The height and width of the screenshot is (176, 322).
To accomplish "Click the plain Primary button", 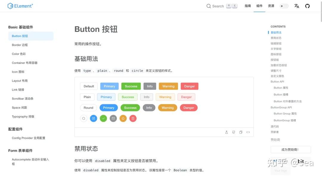I will pos(106,97).
